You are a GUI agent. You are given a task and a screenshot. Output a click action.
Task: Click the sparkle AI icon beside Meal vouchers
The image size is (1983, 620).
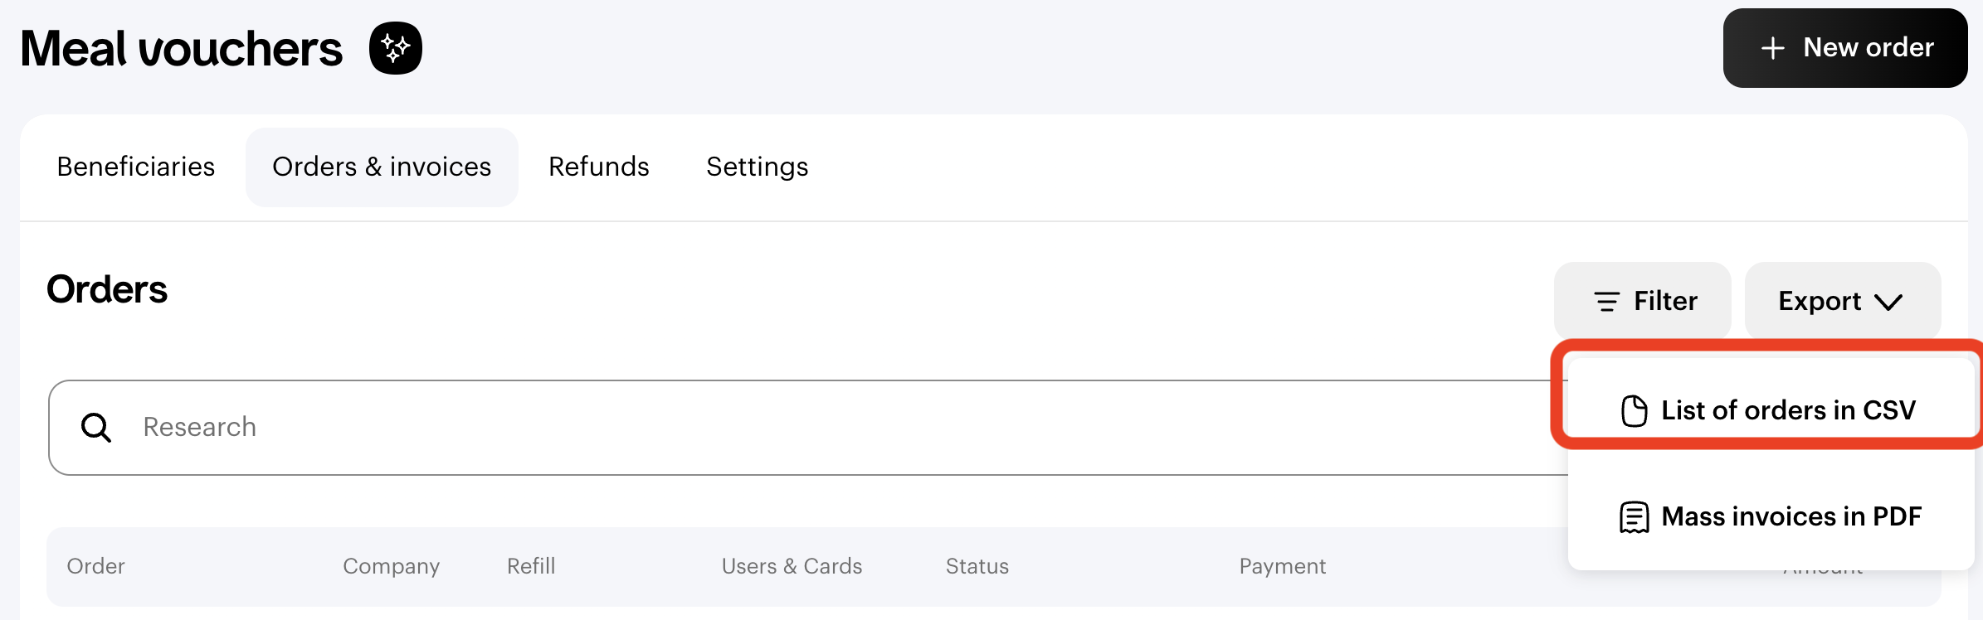396,48
